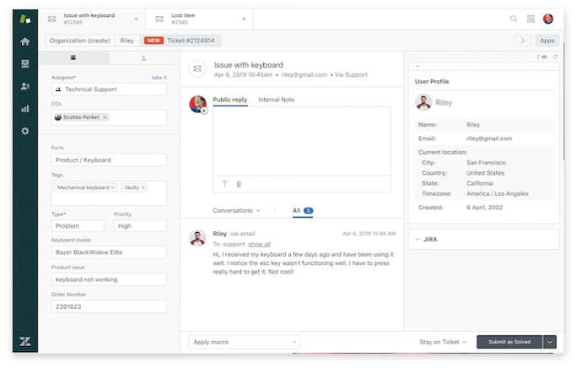Open the Home dashboard in sidebar

[x=25, y=41]
